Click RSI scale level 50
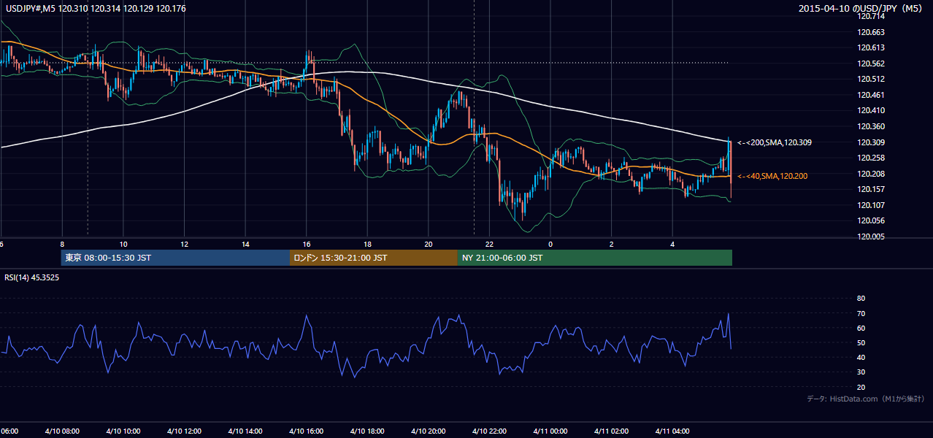The image size is (933, 438). tap(861, 342)
